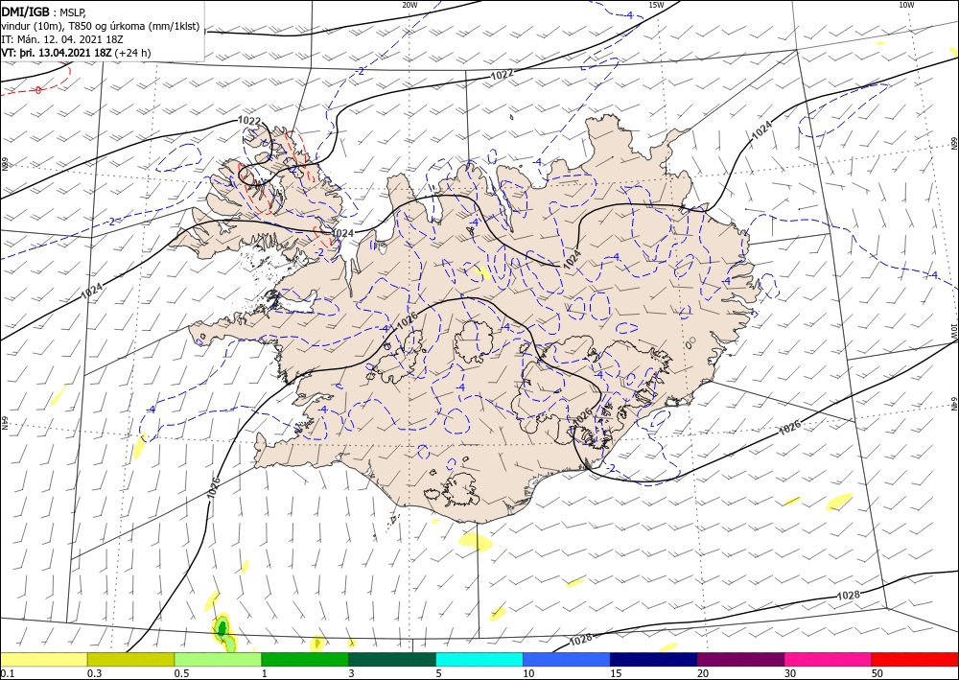The width and height of the screenshot is (959, 680).
Task: Click the '15W' longitude label
Action: pos(656,5)
